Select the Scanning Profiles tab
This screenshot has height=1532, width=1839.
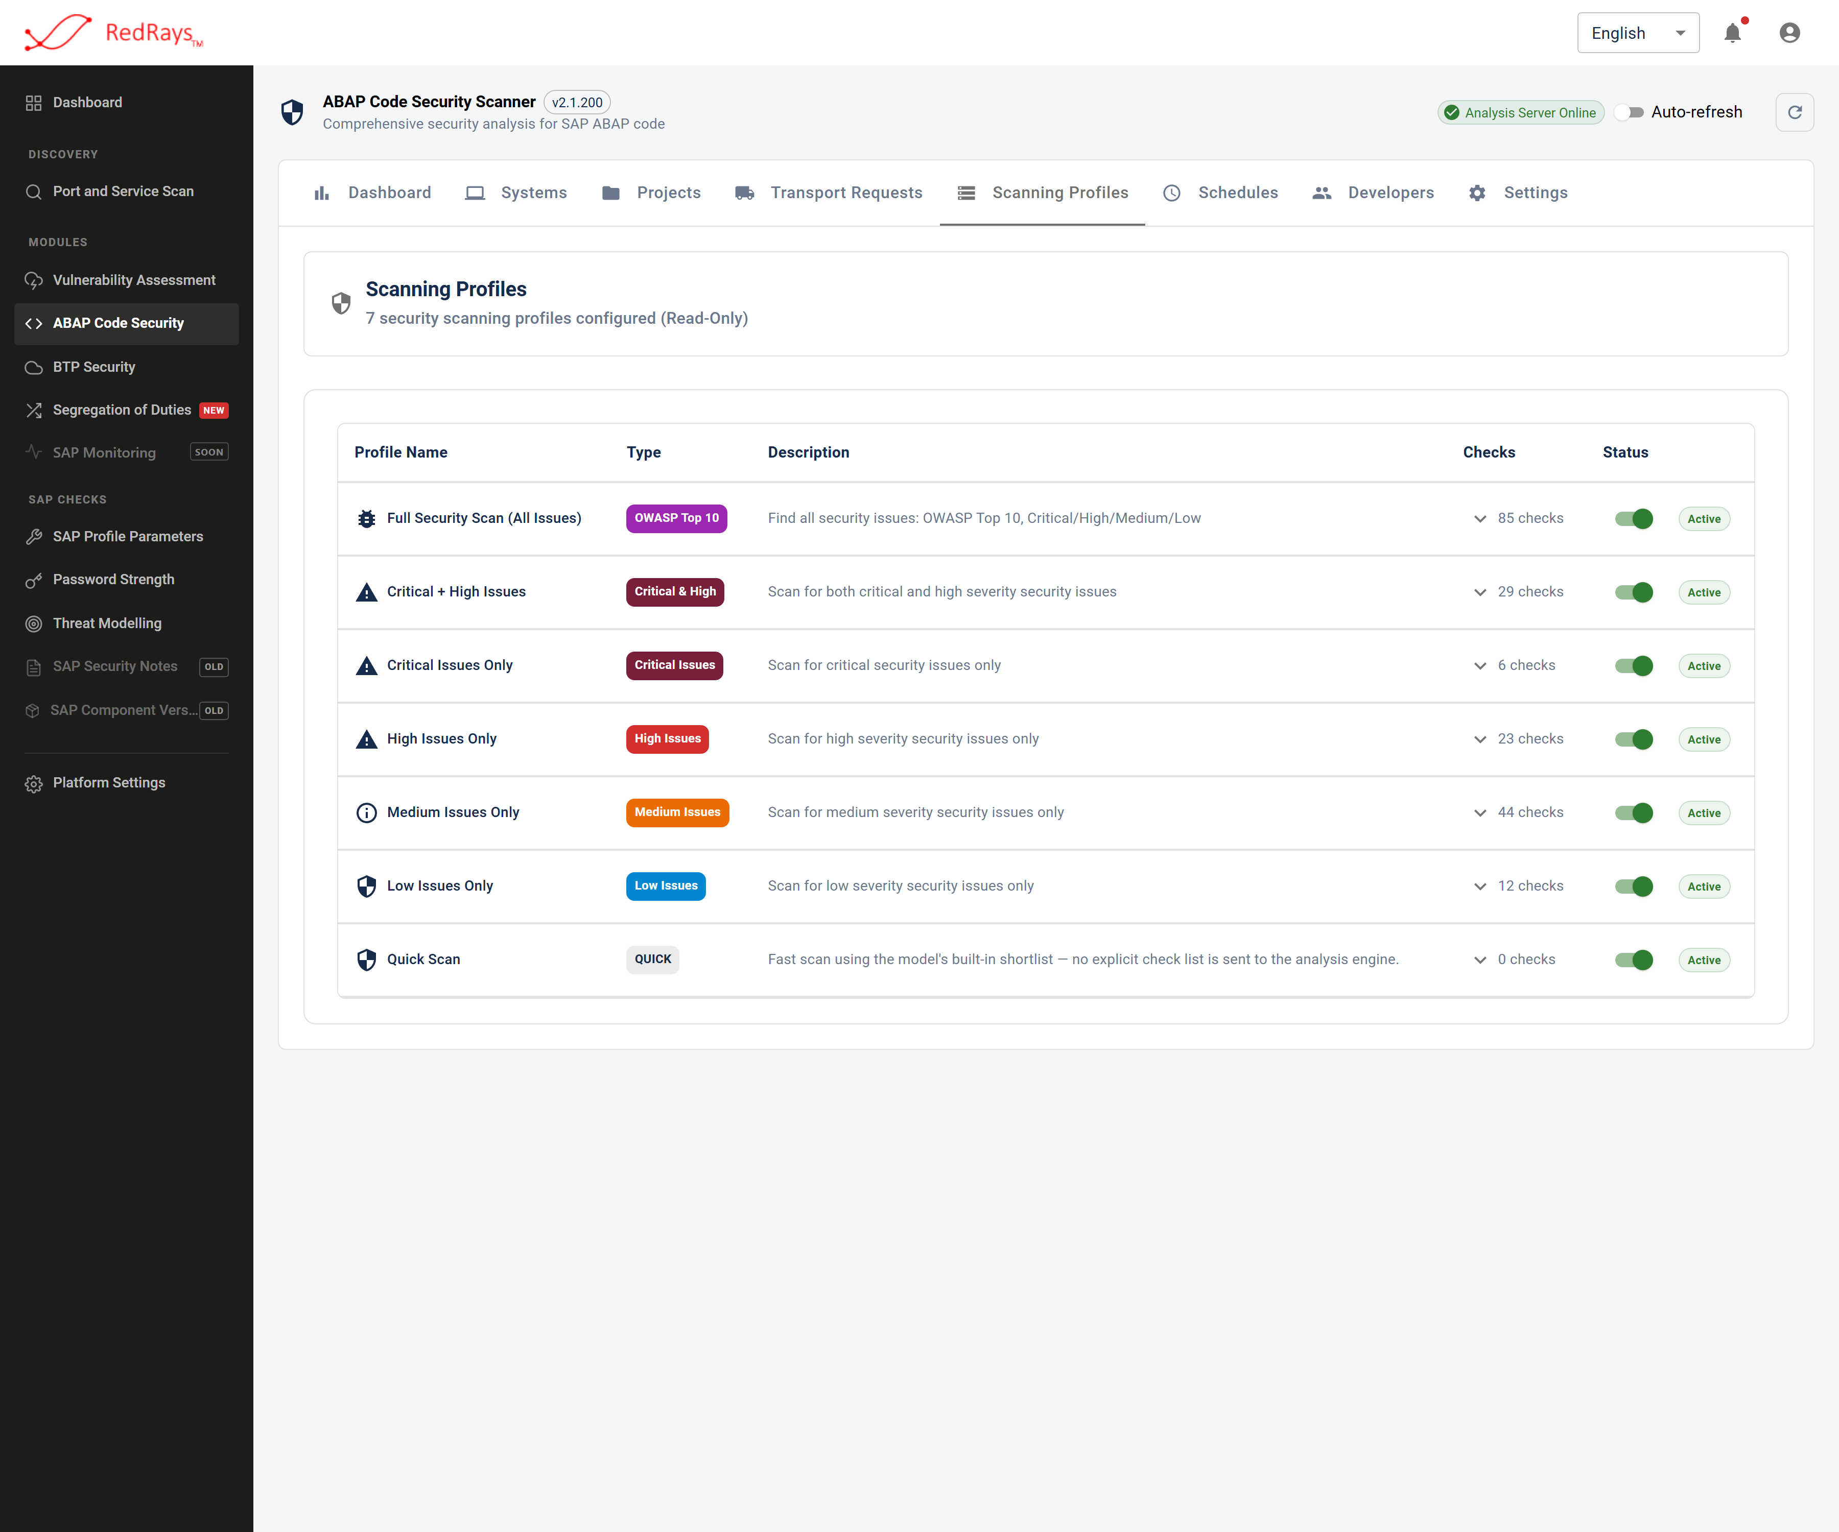(1042, 193)
